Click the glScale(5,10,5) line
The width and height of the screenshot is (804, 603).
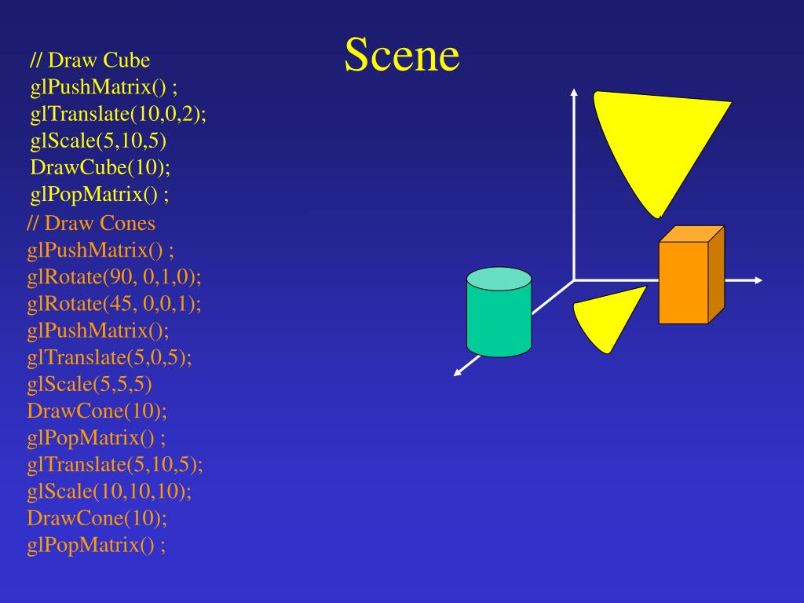98,141
